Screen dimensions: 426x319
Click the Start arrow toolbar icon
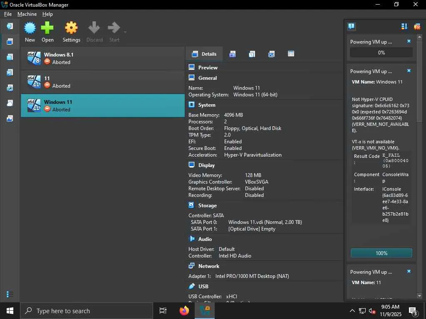(114, 28)
